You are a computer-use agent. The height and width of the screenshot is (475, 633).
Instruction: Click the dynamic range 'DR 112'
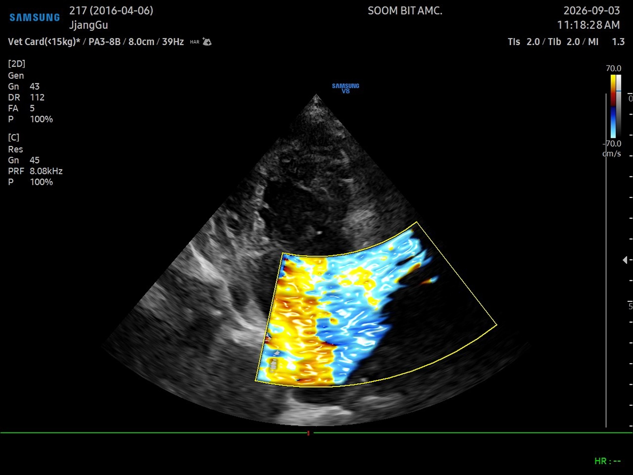[26, 98]
